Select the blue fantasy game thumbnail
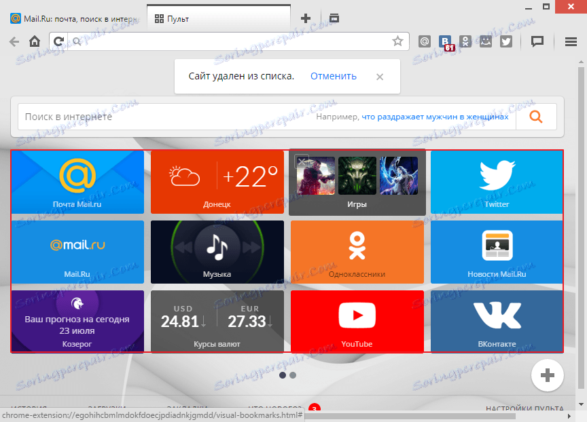 [399, 176]
